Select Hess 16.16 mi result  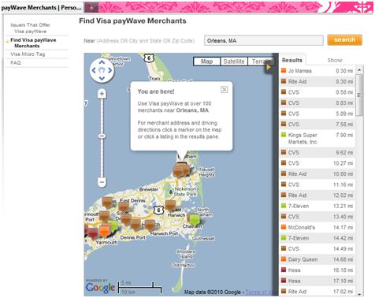click(x=317, y=270)
